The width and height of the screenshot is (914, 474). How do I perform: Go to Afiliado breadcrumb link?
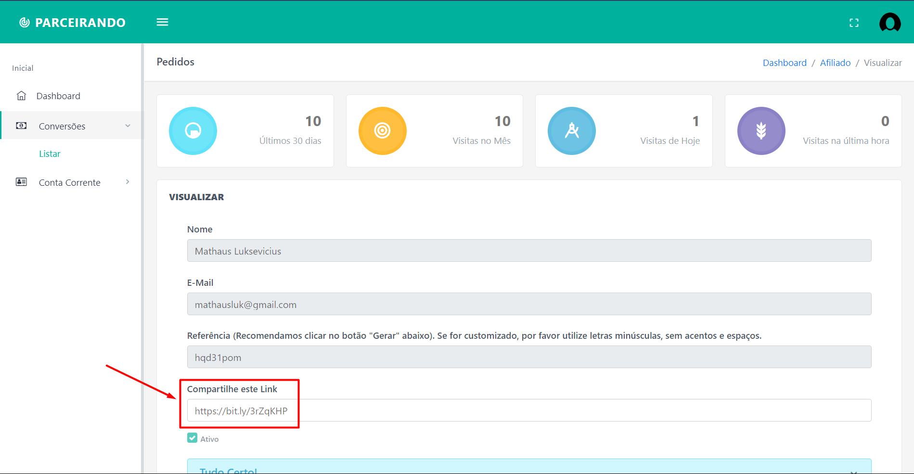835,63
